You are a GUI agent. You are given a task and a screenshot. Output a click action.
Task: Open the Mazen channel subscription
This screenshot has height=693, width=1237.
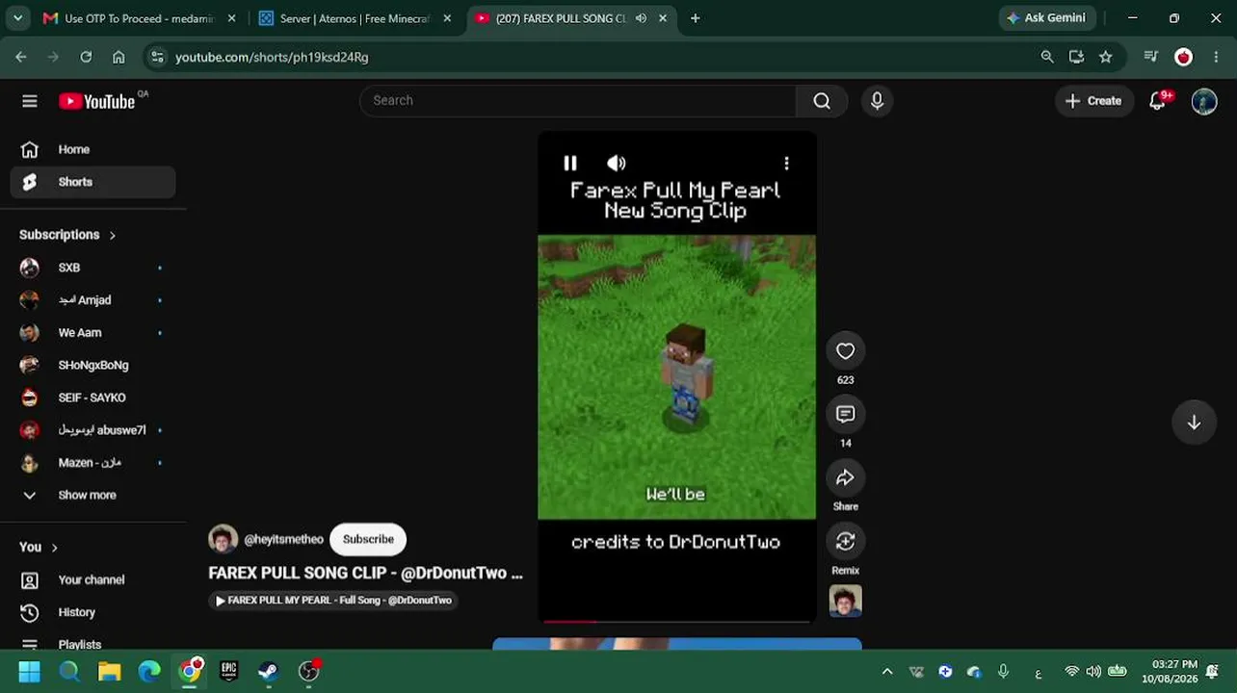tap(92, 463)
